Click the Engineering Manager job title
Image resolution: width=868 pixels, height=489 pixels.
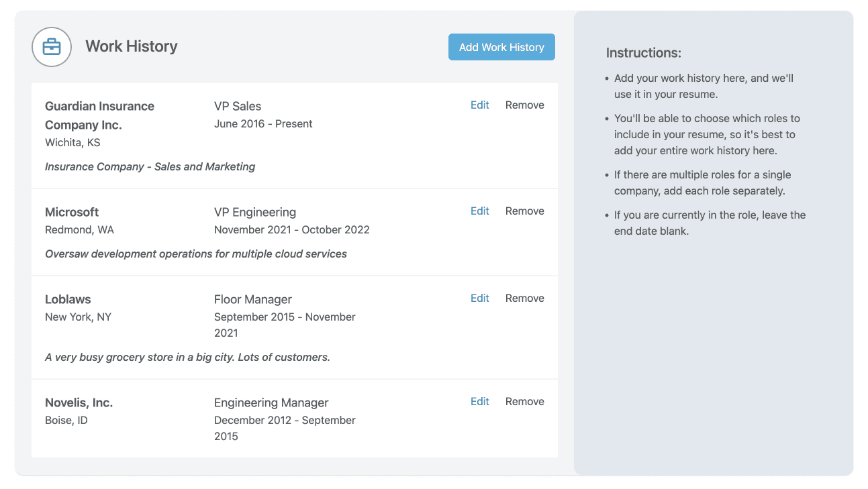tap(271, 402)
